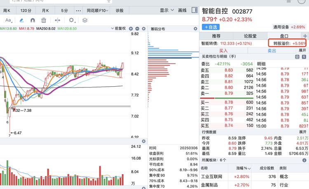Screen dimensions: 309x189
Task: Expand the 显示 dropdown
Action: click(x=167, y=10)
